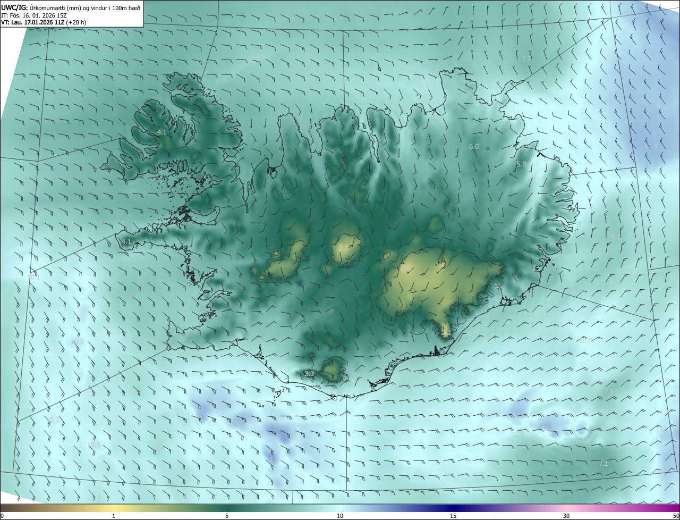Click the 6.0 value label
The width and height of the screenshot is (680, 520).
point(474,146)
